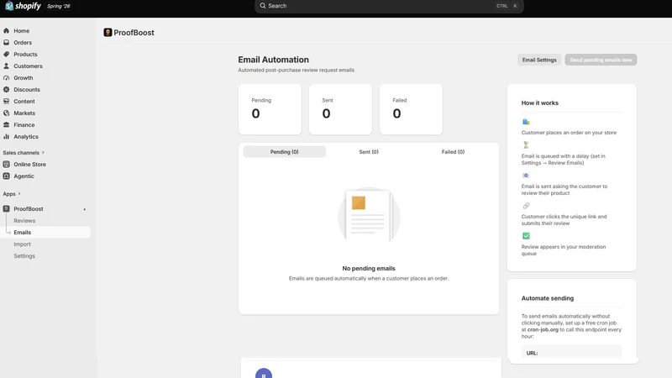672x378 pixels.
Task: Open ProofBoost Settings page
Action: [24, 256]
